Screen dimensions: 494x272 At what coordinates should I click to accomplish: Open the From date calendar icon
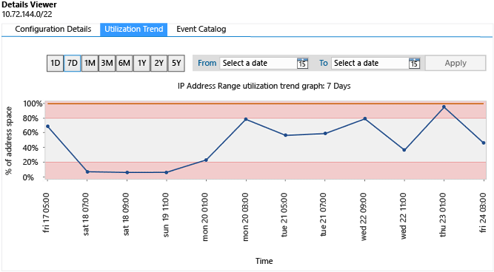[x=302, y=64]
